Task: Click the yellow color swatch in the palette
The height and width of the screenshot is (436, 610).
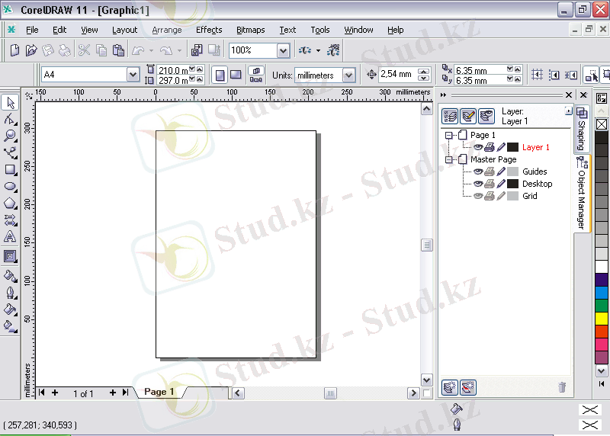Action: point(602,318)
